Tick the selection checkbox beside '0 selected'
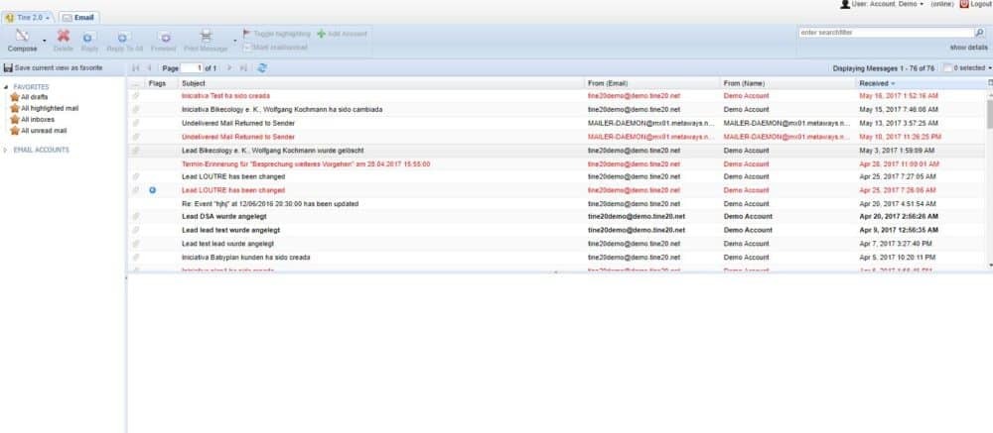Screen dimensions: 993x433 [947, 68]
